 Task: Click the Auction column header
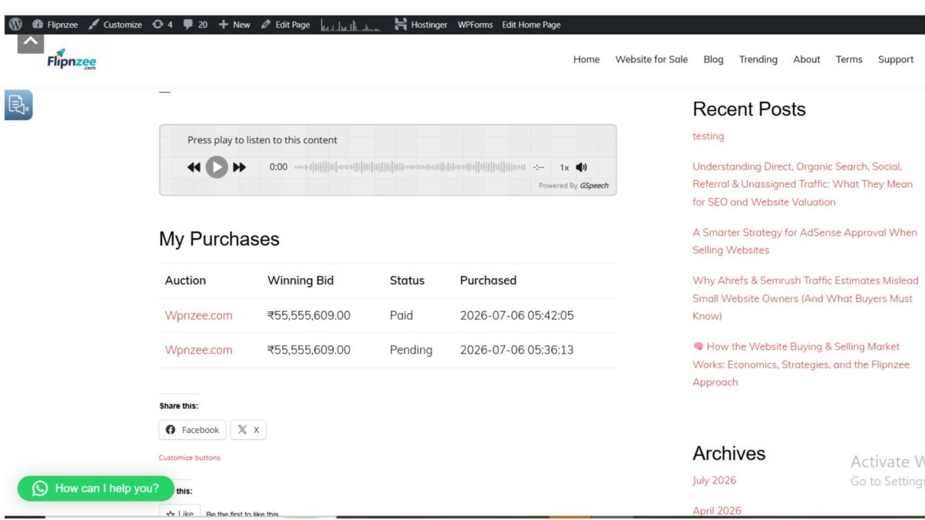pyautogui.click(x=186, y=280)
